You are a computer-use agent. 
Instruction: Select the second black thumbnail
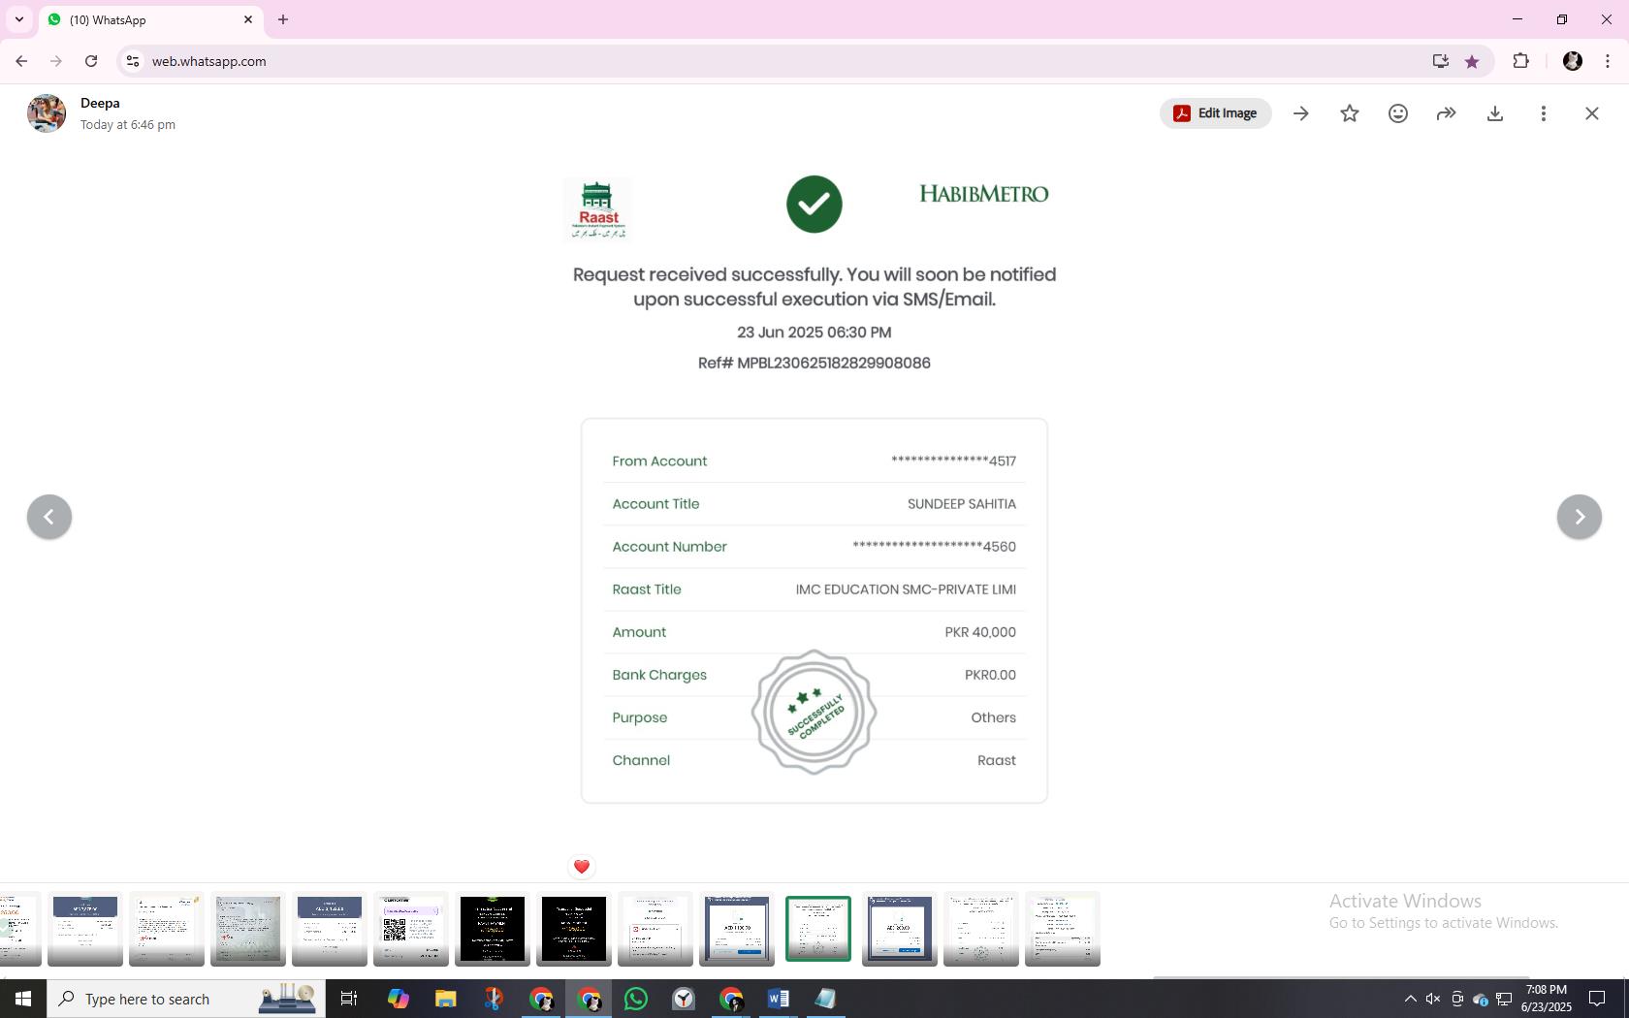[x=574, y=929]
